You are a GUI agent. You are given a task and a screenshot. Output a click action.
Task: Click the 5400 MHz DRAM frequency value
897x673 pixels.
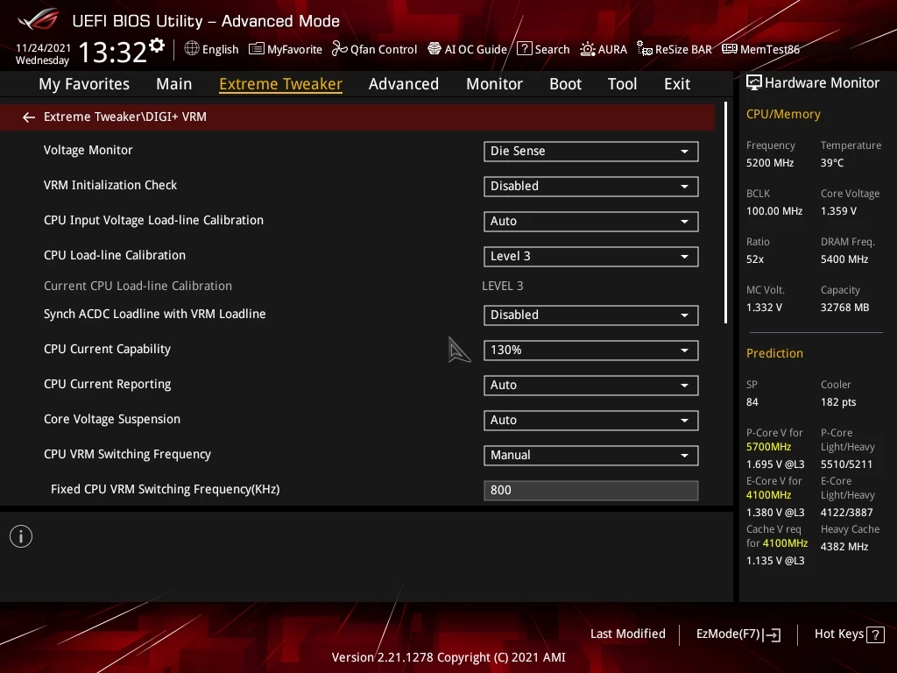(x=844, y=259)
